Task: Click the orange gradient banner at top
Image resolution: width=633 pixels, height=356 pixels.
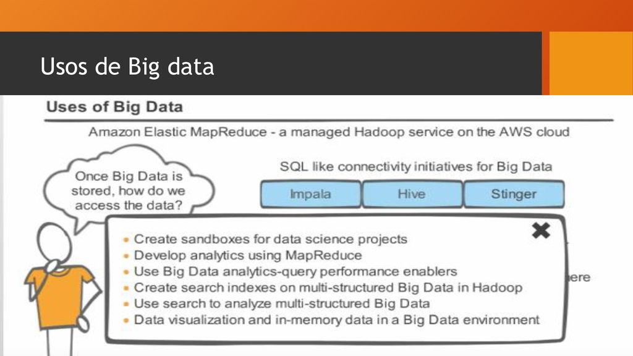Action: 316,15
